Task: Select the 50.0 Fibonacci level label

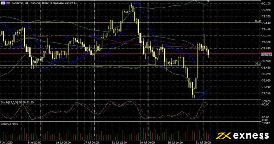Action: 258,21
